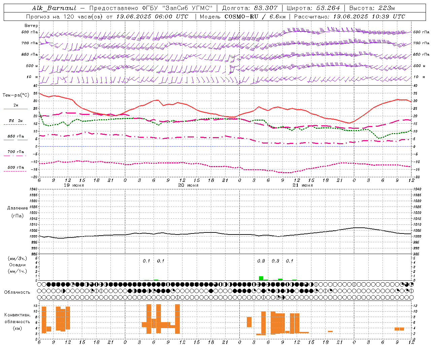This screenshot has height=345, width=431.
Task: Click the '21 июня' date label
Action: 303,185
